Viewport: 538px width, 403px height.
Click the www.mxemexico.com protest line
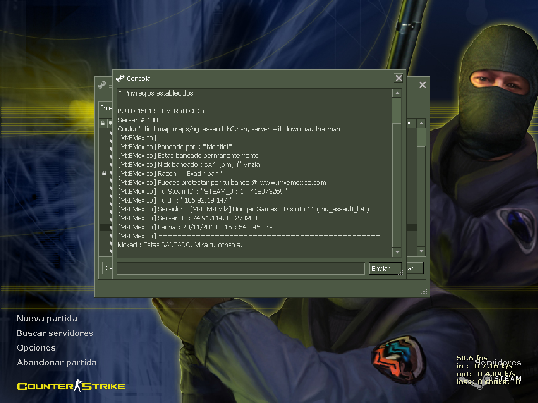click(x=222, y=182)
